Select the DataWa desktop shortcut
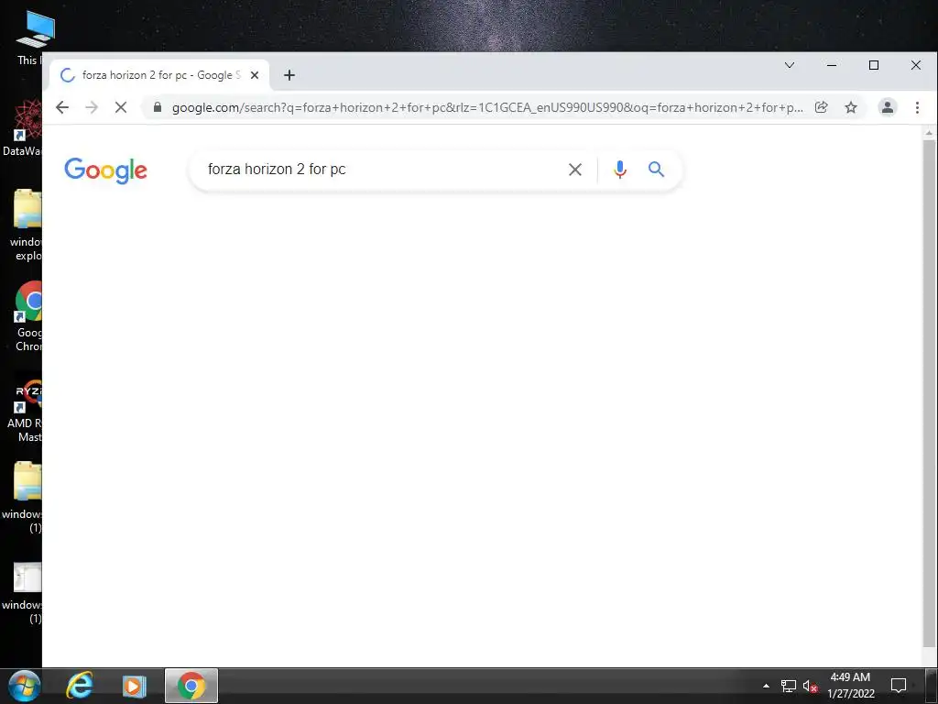 pyautogui.click(x=22, y=129)
